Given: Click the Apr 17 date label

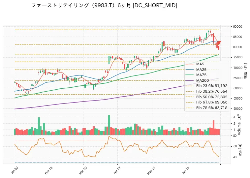Looking at the screenshot, I should [x=117, y=170].
